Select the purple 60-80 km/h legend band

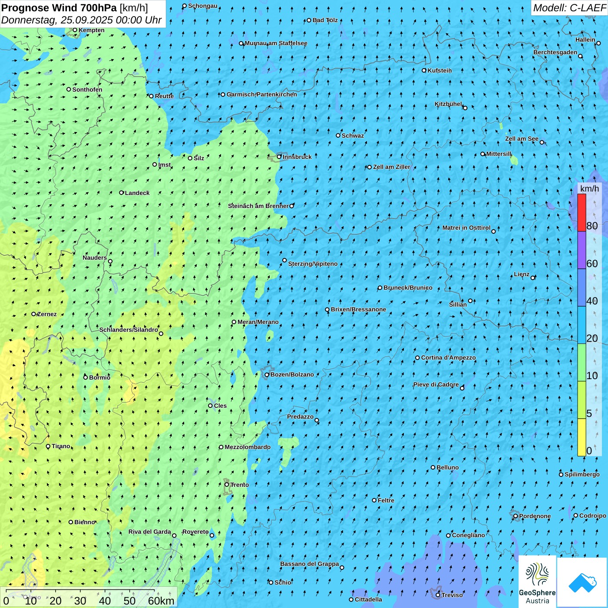[x=582, y=250]
